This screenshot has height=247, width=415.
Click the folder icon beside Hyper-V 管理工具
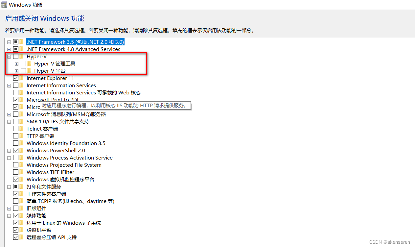[29, 64]
